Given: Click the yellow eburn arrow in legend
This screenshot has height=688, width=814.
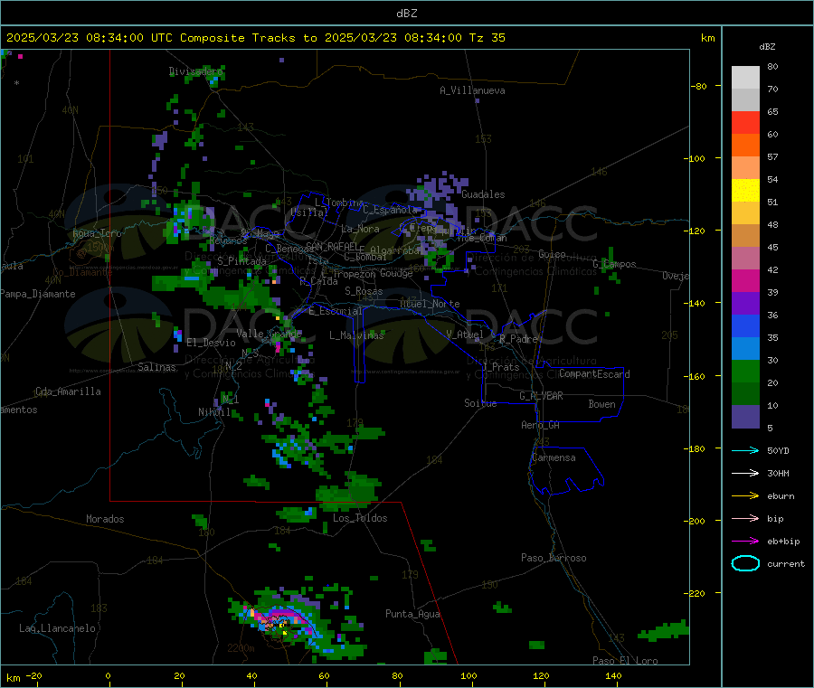Looking at the screenshot, I should pyautogui.click(x=745, y=496).
